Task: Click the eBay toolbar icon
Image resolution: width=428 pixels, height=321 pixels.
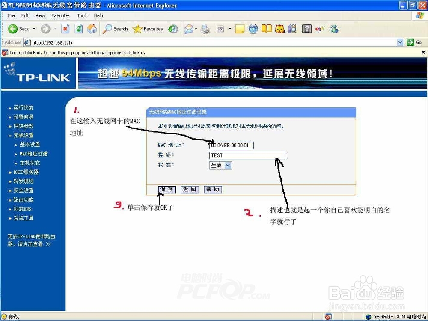Action: coord(320,29)
